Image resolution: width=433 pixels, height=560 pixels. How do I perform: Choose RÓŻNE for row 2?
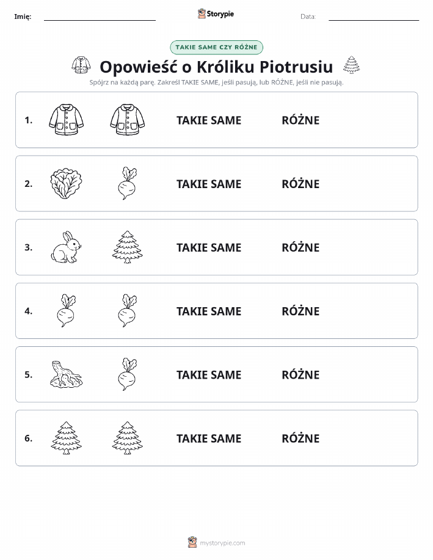tap(300, 184)
